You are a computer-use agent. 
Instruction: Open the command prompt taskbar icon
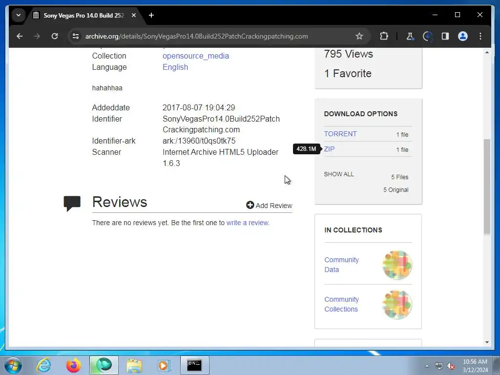pos(194,365)
